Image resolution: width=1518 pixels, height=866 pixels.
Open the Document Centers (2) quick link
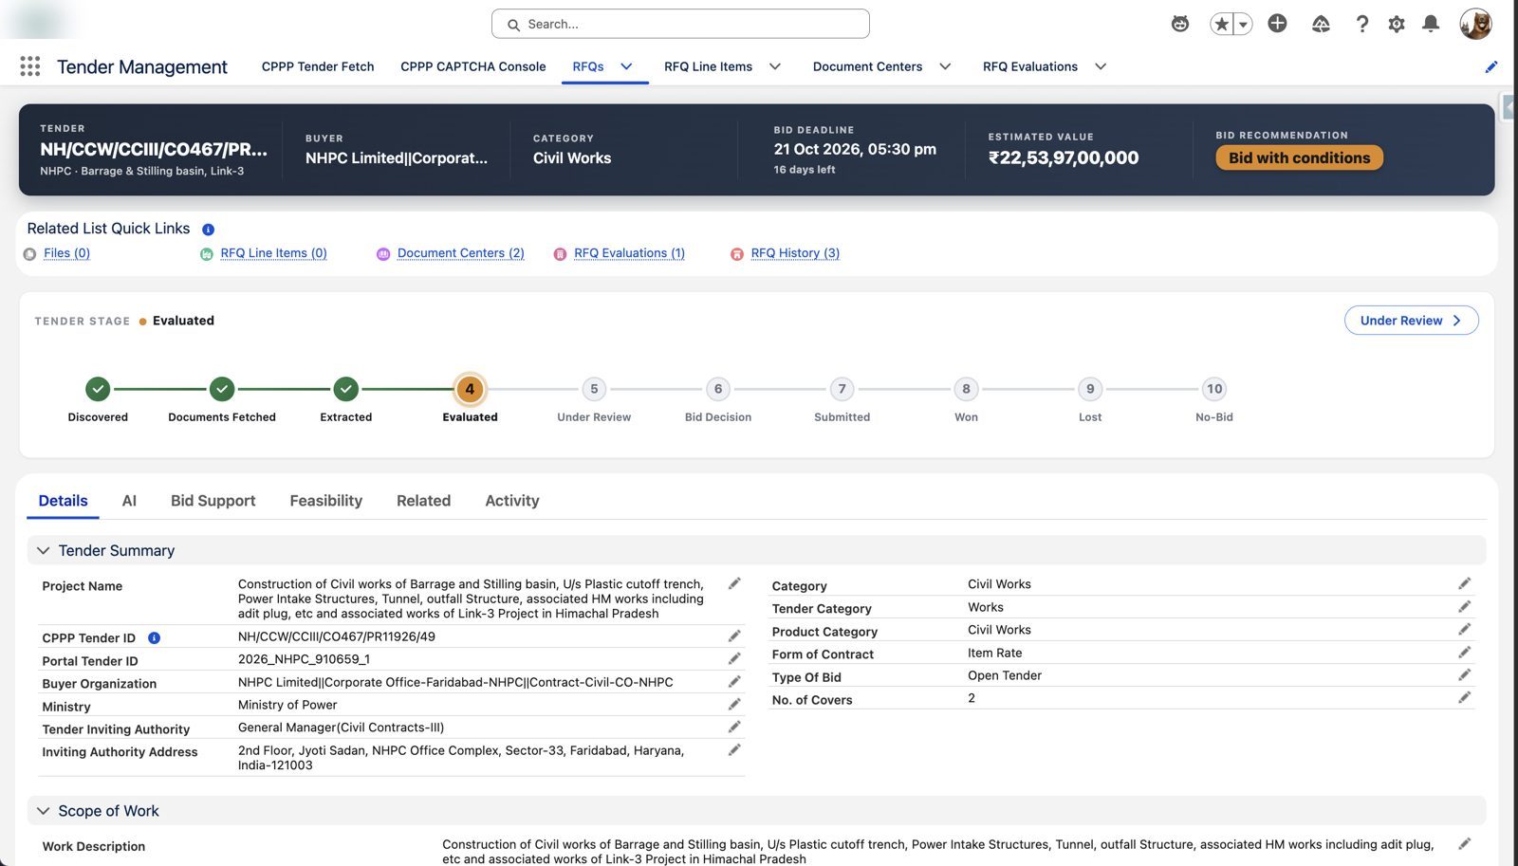(460, 253)
